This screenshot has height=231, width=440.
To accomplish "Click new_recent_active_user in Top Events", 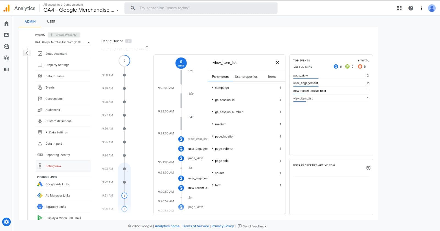I will coord(309,91).
